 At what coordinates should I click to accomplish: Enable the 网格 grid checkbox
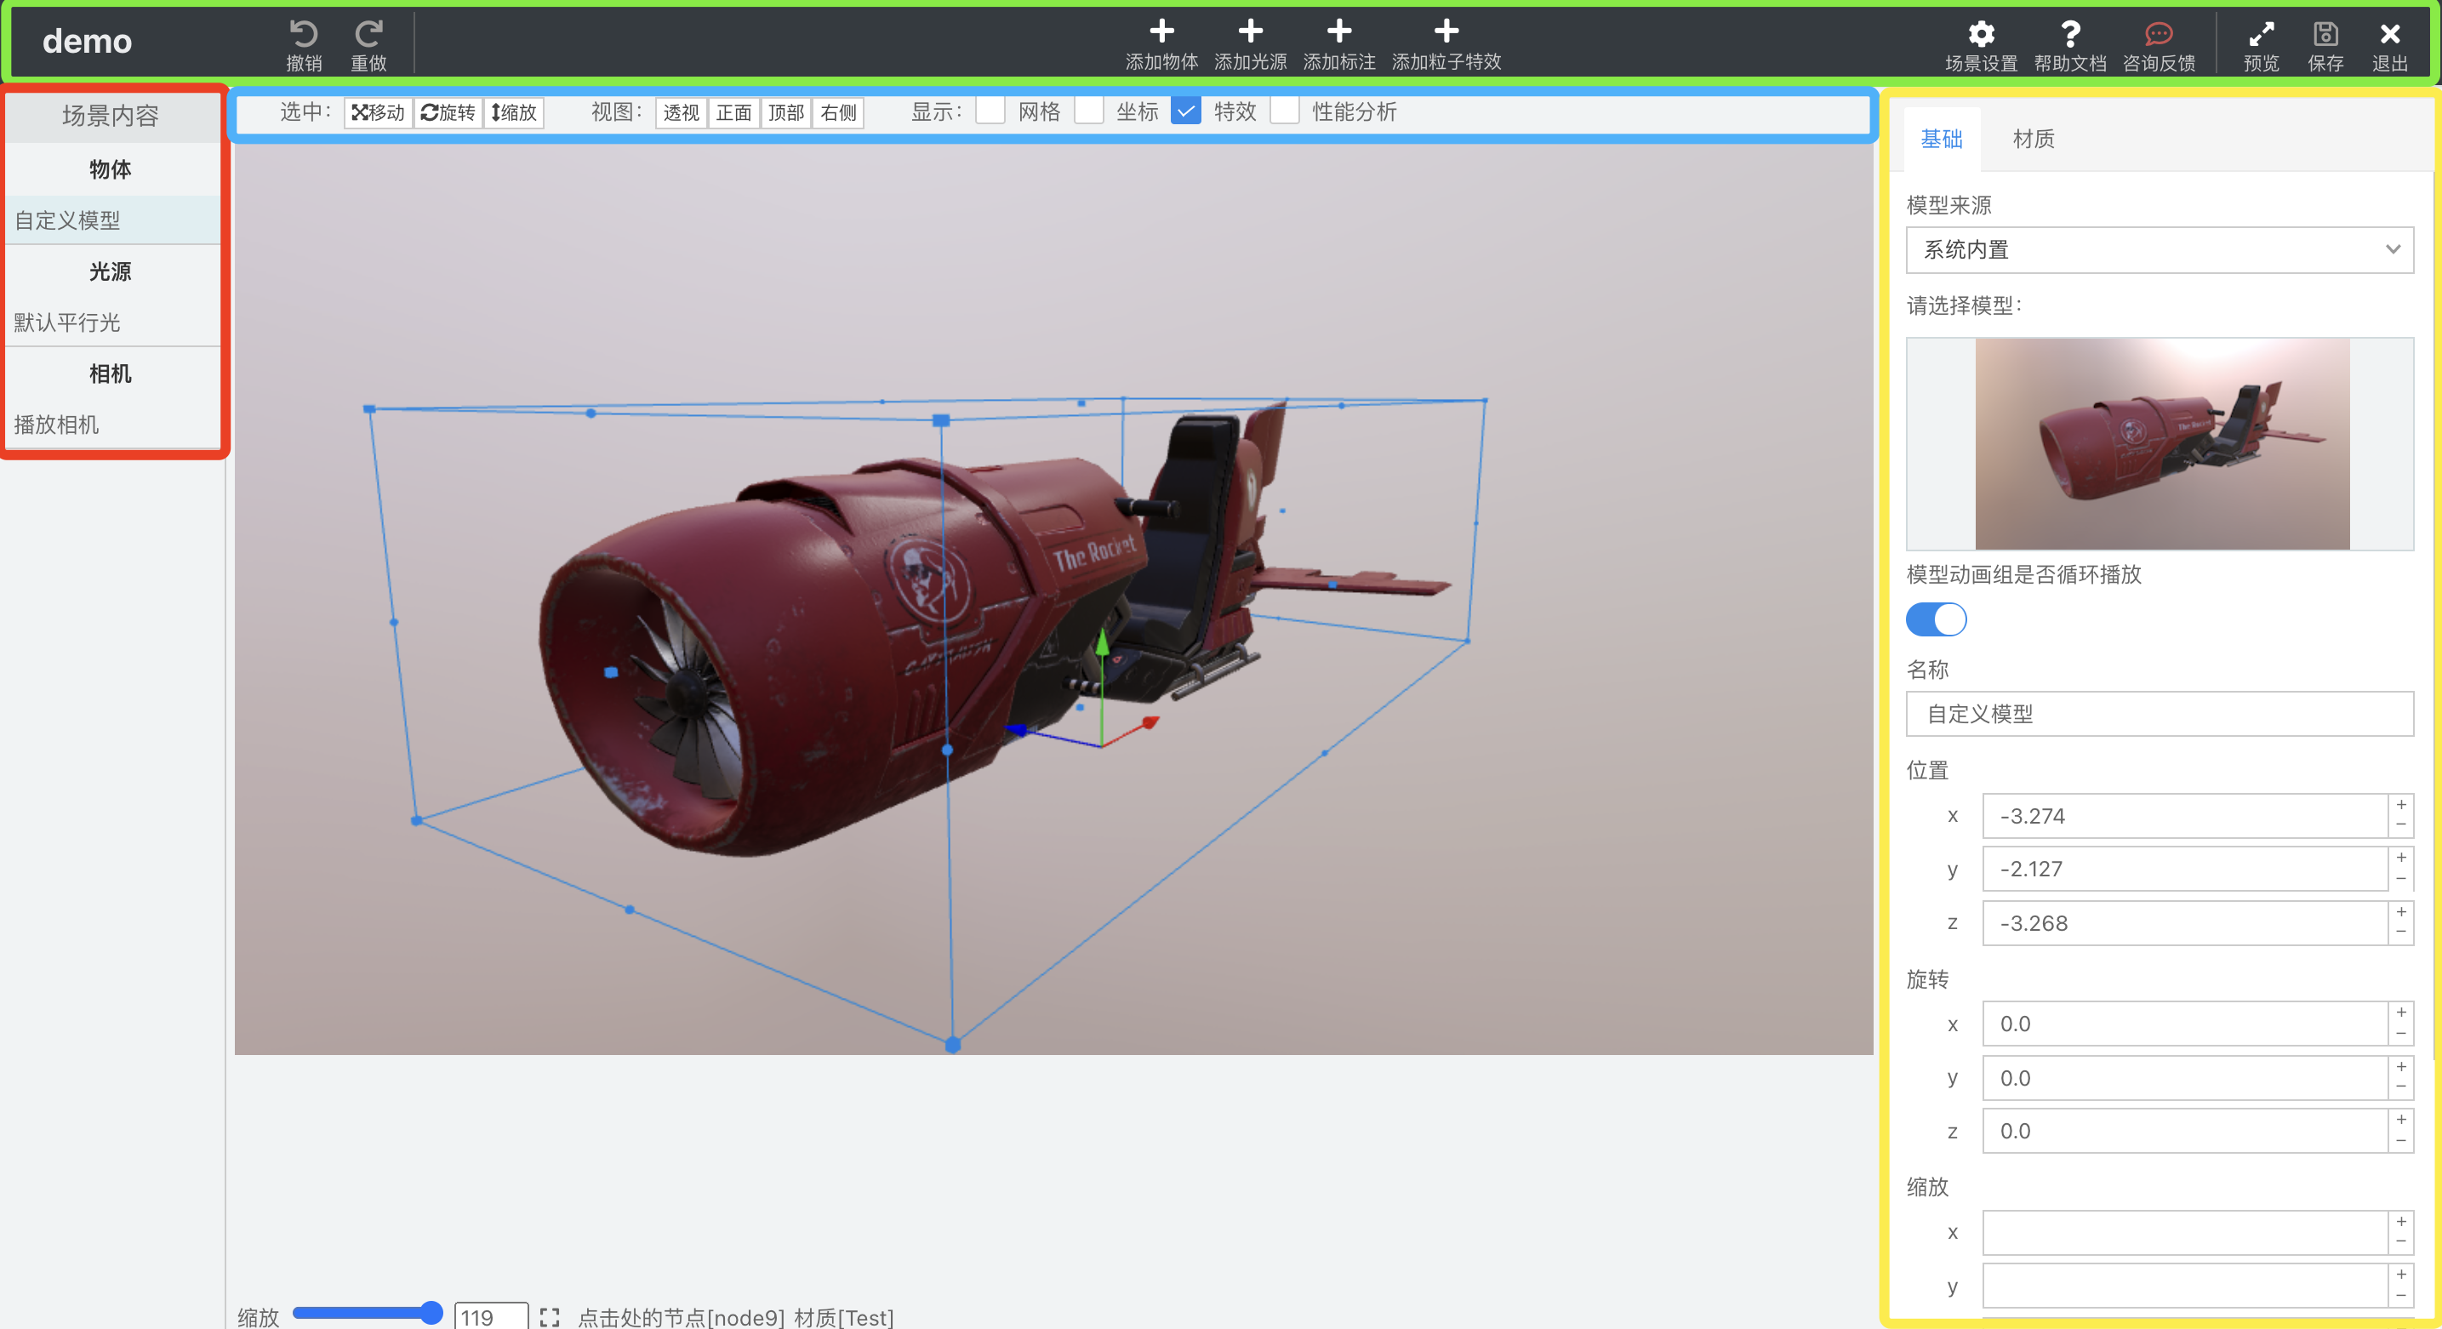click(990, 111)
